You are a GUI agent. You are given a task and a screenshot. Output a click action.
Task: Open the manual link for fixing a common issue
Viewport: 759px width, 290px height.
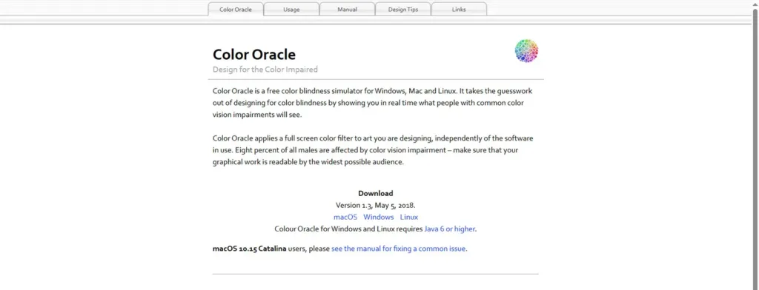[399, 249]
